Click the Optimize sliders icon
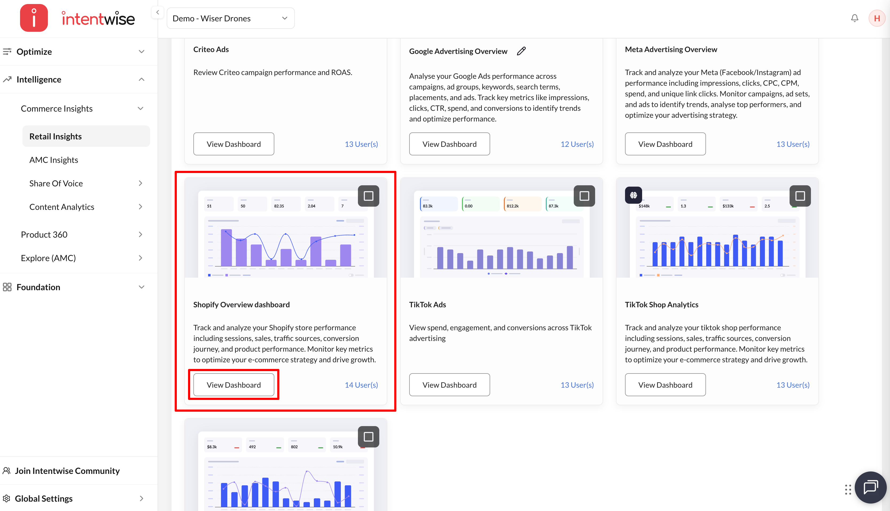The width and height of the screenshot is (890, 511). (x=7, y=52)
